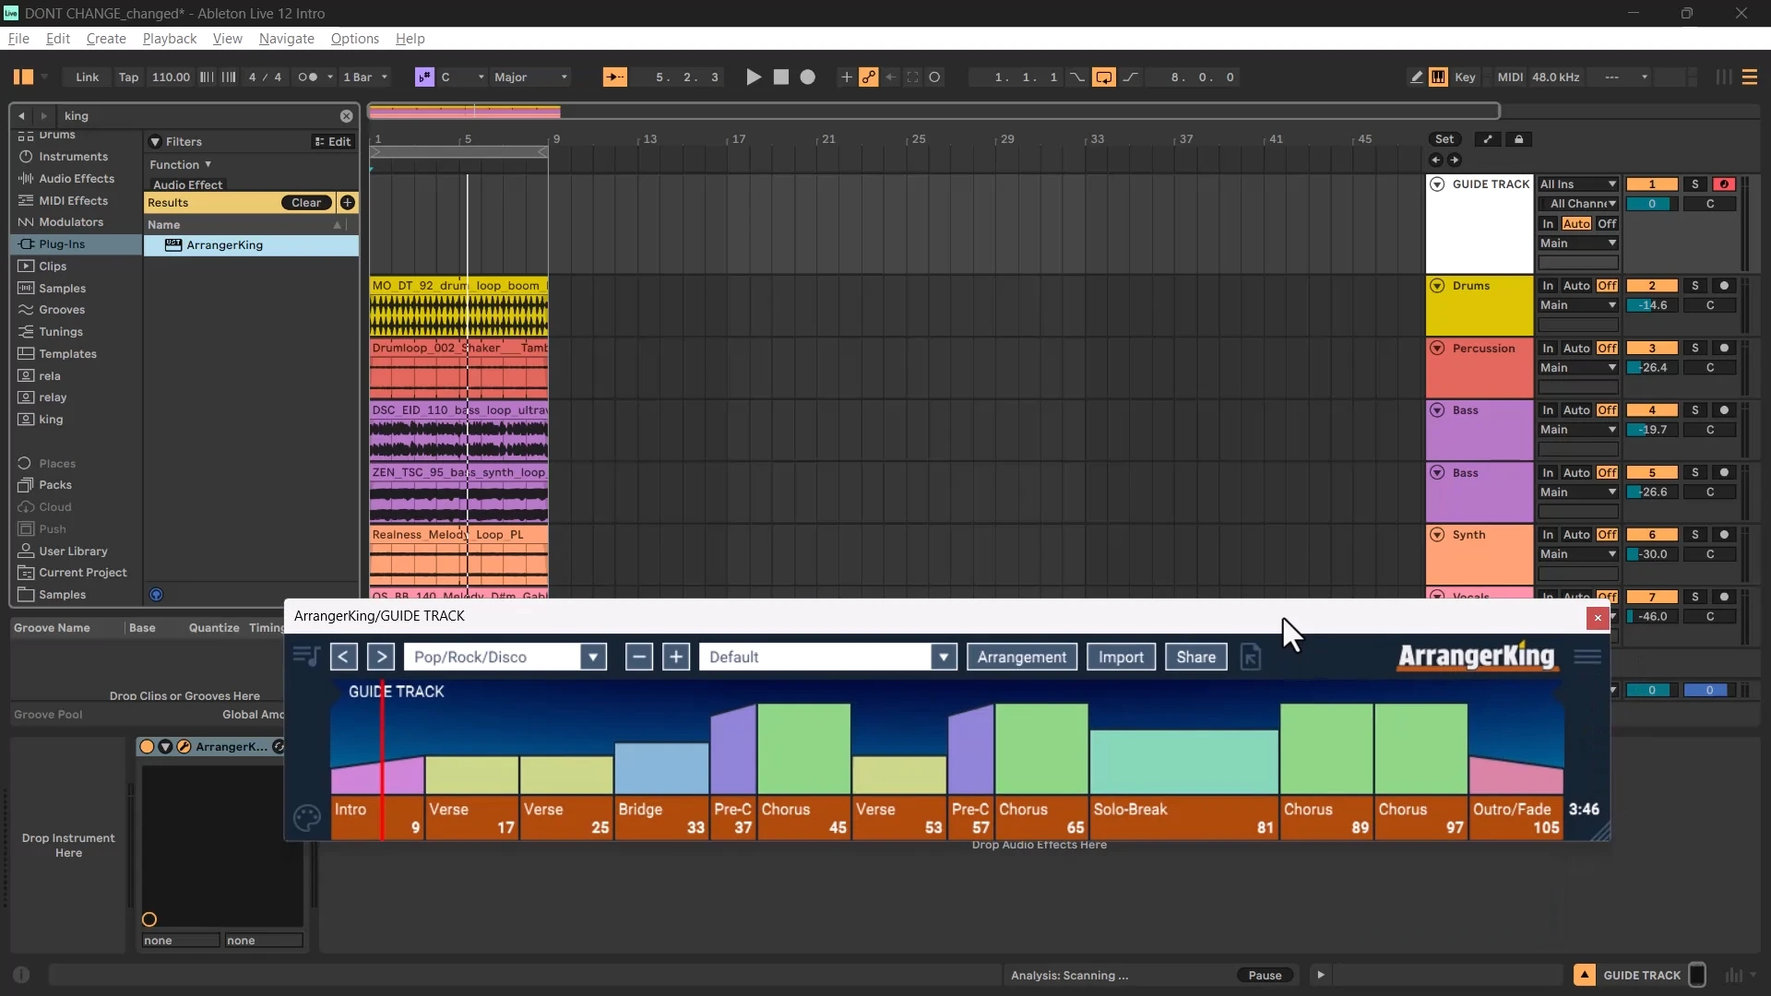Click the Share button in ArrangerKing
The image size is (1771, 996).
click(x=1196, y=657)
